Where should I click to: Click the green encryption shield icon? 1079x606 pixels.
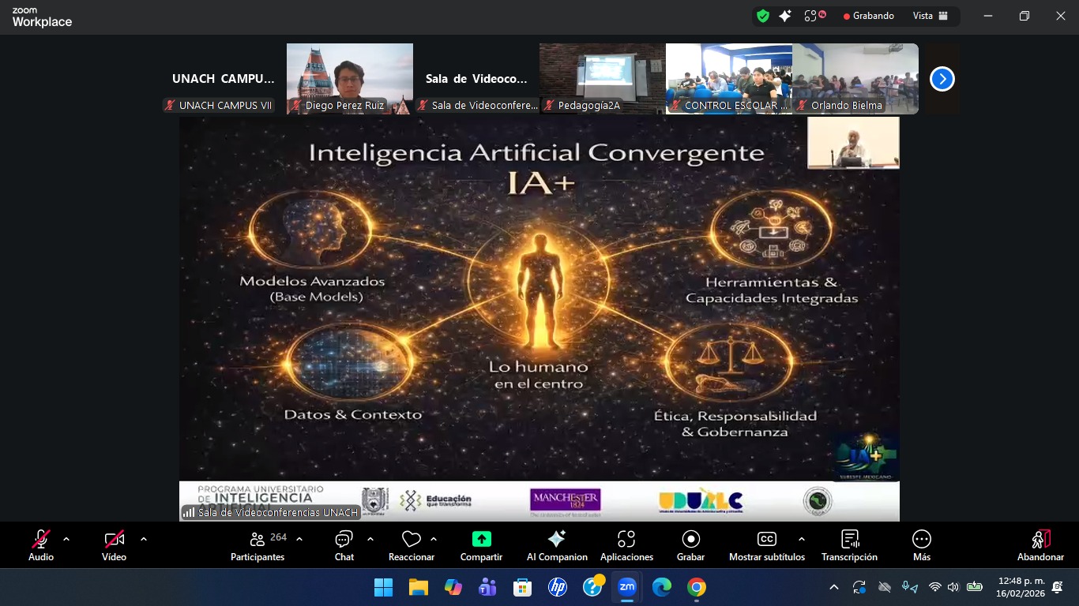(762, 16)
